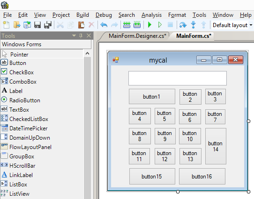Click the Build Solution icon

pos(127,25)
